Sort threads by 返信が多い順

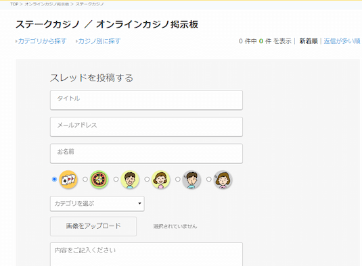(x=342, y=41)
